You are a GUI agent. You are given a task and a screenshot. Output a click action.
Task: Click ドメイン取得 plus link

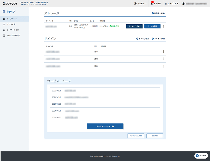(143, 39)
